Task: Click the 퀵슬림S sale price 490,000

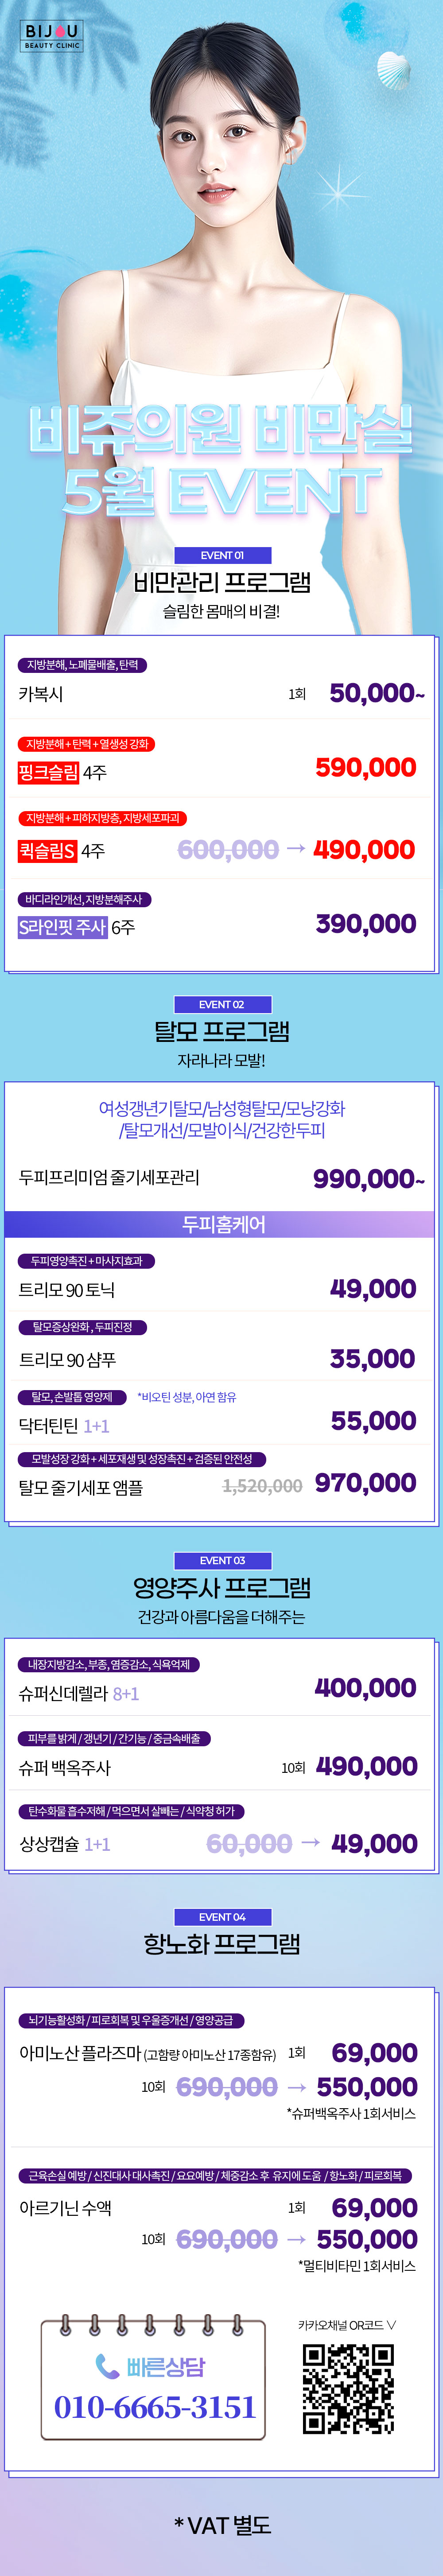Action: [364, 849]
